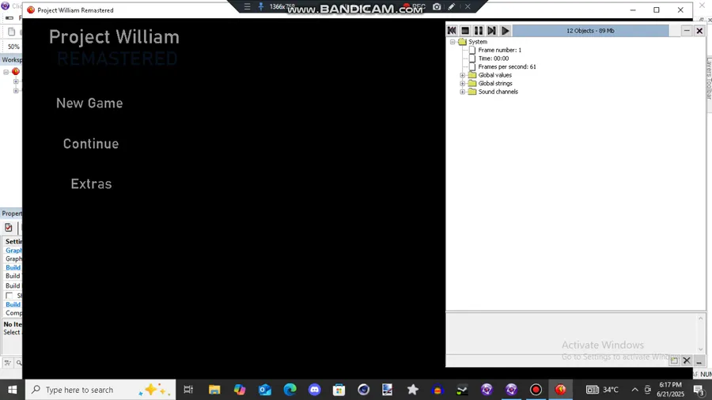The width and height of the screenshot is (712, 400).
Task: Choose Continue in the game menu
Action: click(x=91, y=144)
